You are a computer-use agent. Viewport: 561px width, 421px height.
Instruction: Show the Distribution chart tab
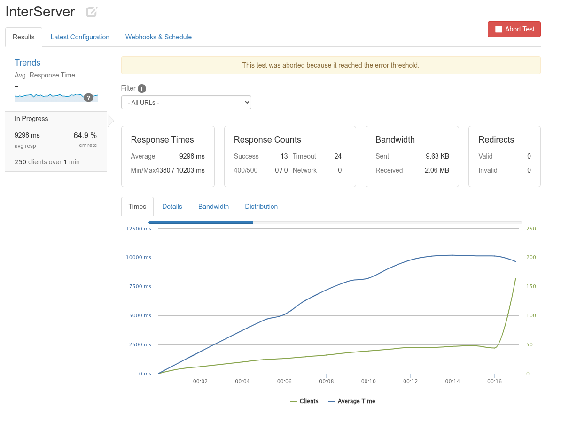261,207
